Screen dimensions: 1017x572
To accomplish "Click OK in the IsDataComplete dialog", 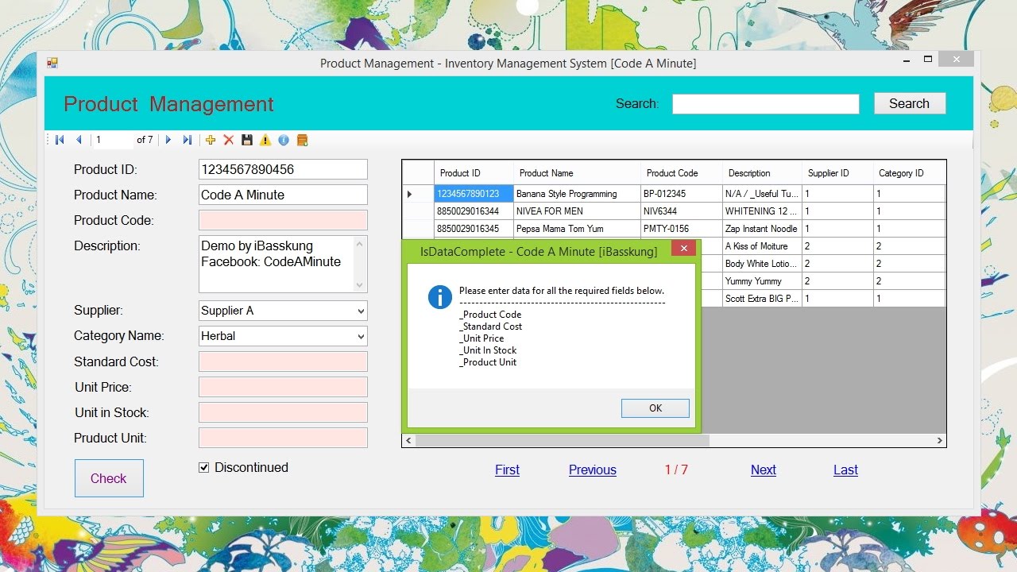I will tap(655, 408).
